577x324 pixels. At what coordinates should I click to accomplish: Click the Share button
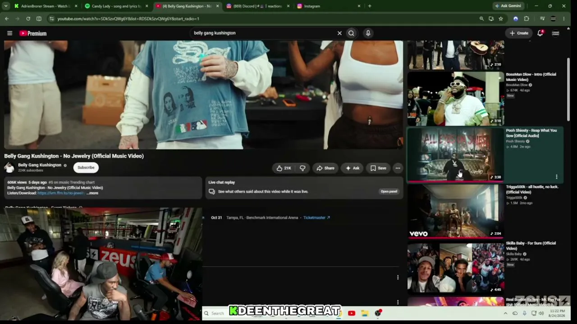(x=325, y=168)
